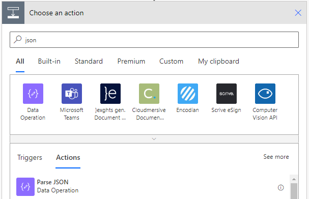Switch to the All tab
The image size is (309, 199).
(20, 62)
